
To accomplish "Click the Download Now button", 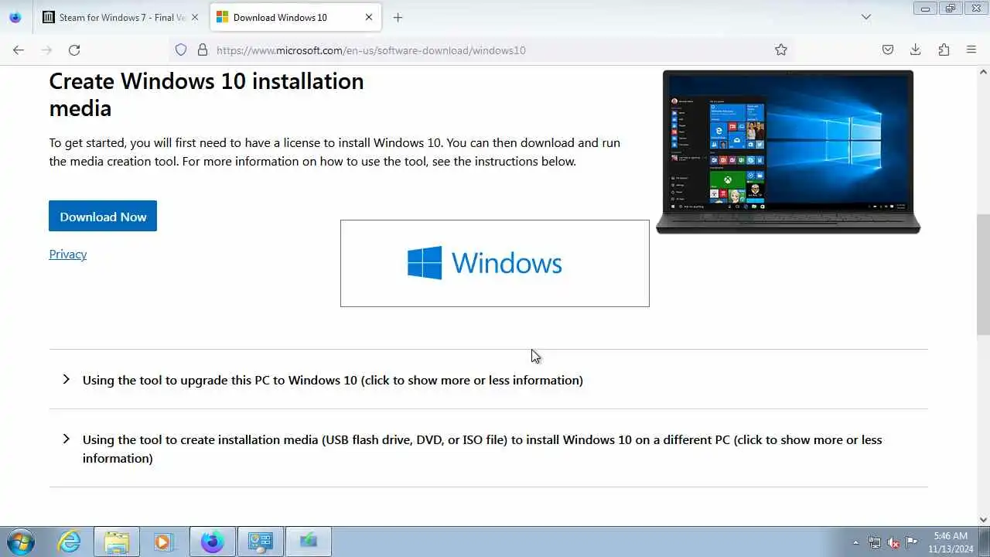I will [x=103, y=217].
